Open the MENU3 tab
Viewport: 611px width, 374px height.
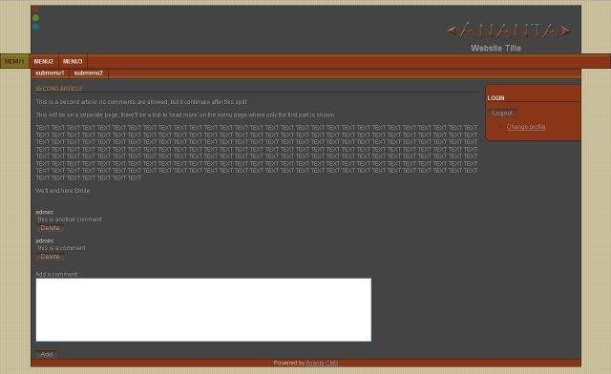[73, 61]
